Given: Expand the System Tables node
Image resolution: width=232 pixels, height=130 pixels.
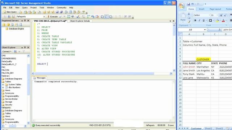Looking at the screenshot, I should click(3, 84).
